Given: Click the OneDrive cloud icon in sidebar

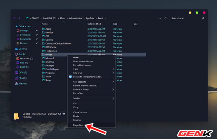Looking at the screenshot, I should click(x=16, y=49).
